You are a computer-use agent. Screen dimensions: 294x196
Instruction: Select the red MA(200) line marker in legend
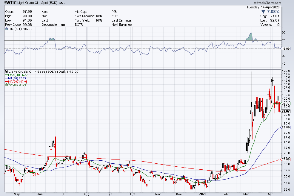click(7, 82)
